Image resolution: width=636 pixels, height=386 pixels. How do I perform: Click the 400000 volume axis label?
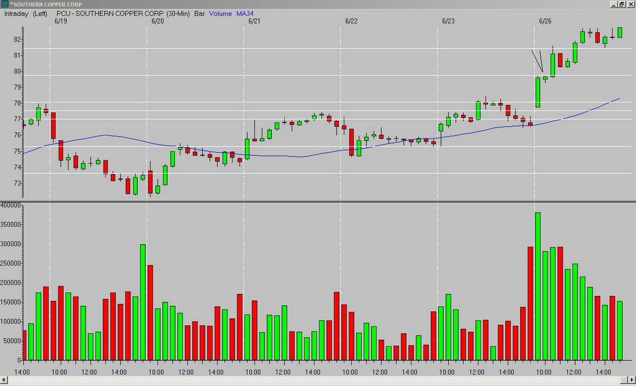coord(11,205)
